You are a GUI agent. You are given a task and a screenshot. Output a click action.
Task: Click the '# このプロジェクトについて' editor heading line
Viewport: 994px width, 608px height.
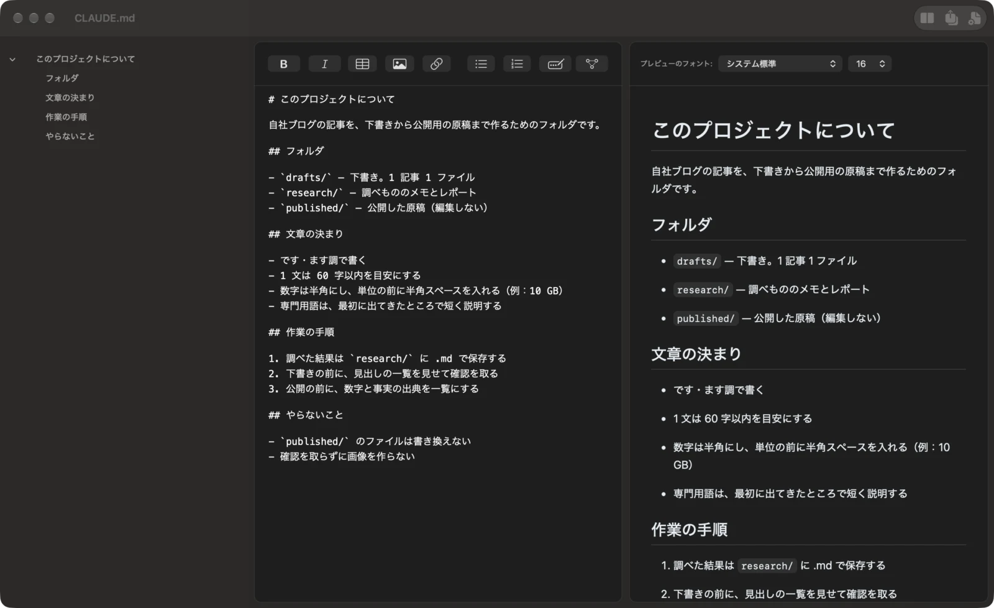point(331,99)
